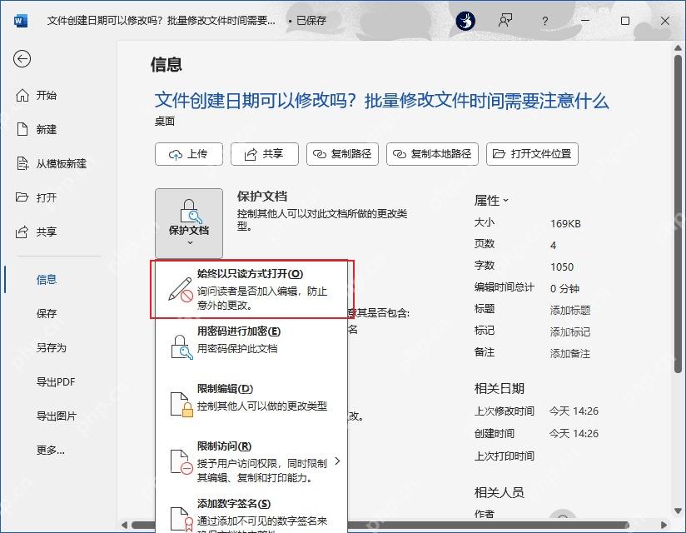Open help via the question mark icon
Image resolution: width=686 pixels, height=533 pixels.
[x=544, y=21]
